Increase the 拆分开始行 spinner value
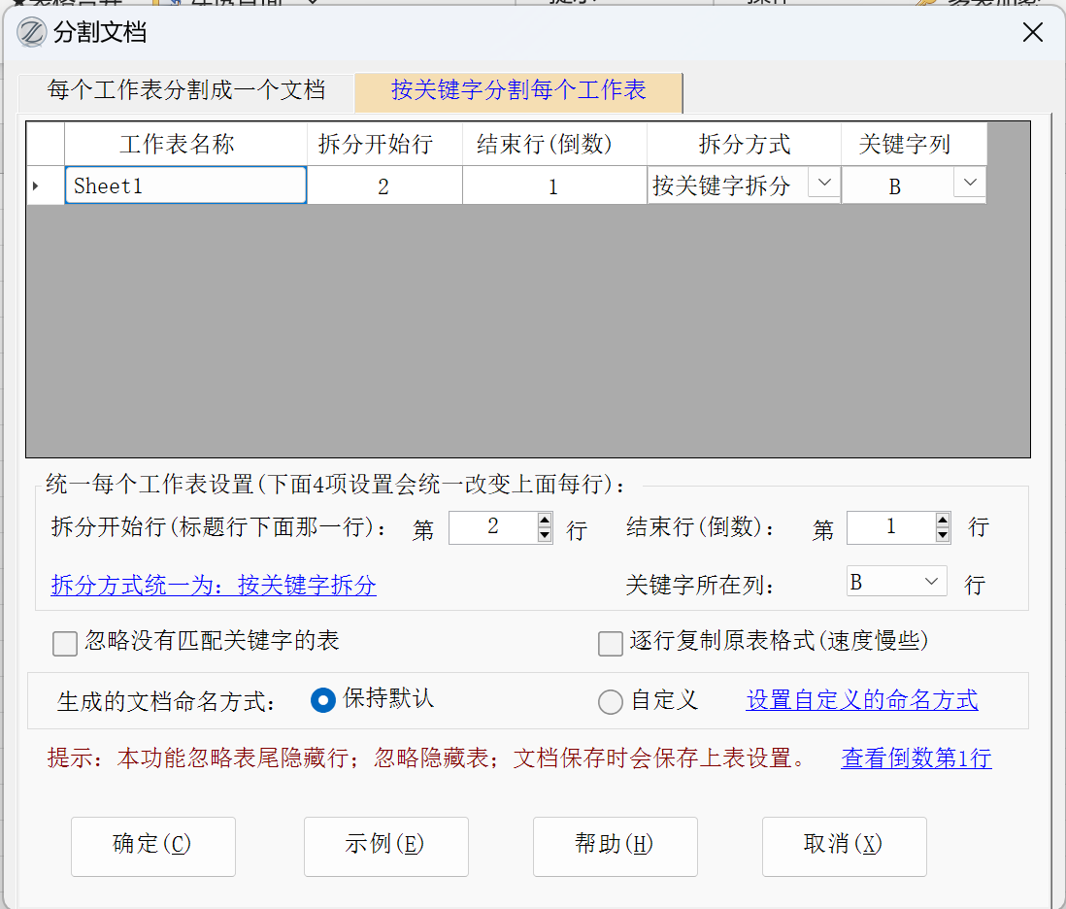The image size is (1066, 909). 545,521
